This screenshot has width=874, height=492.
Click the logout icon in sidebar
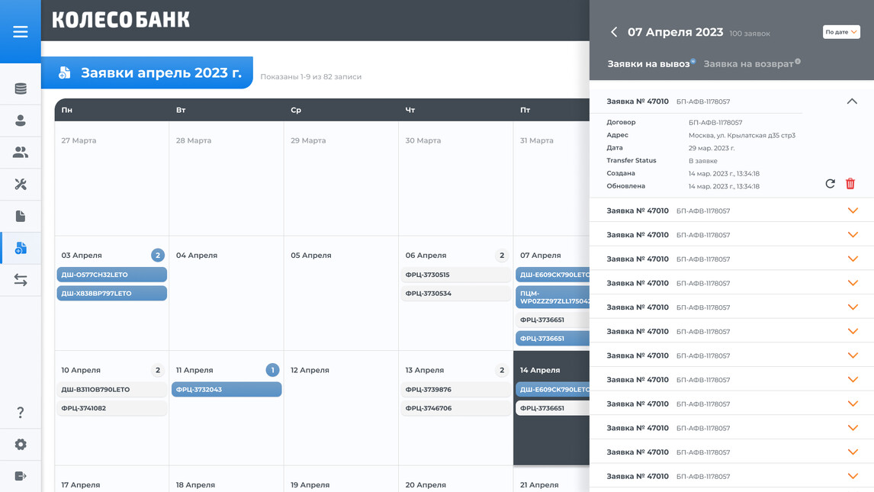pyautogui.click(x=21, y=476)
